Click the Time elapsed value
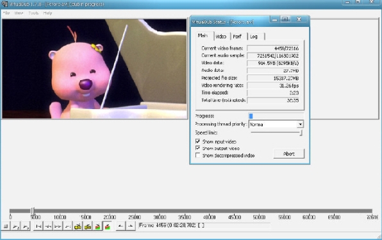The height and width of the screenshot is (240, 382). (273, 93)
